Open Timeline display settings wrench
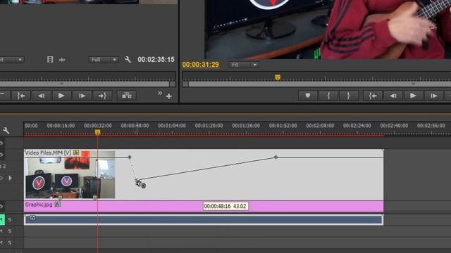 tap(6, 131)
